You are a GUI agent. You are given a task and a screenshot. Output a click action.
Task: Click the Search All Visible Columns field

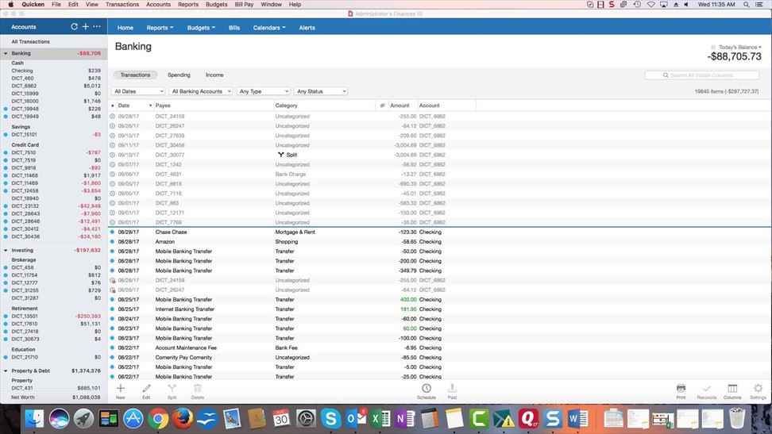click(703, 75)
